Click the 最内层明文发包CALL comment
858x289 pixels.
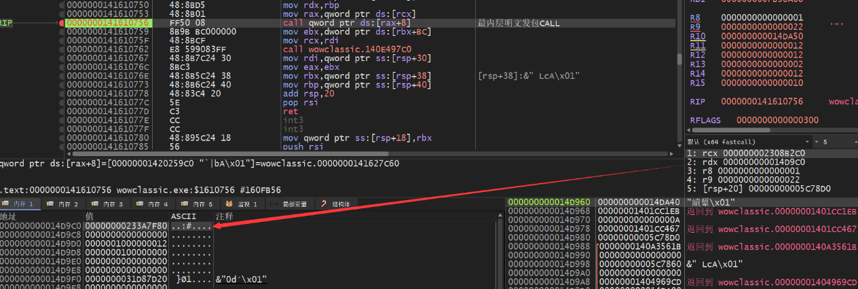click(519, 23)
